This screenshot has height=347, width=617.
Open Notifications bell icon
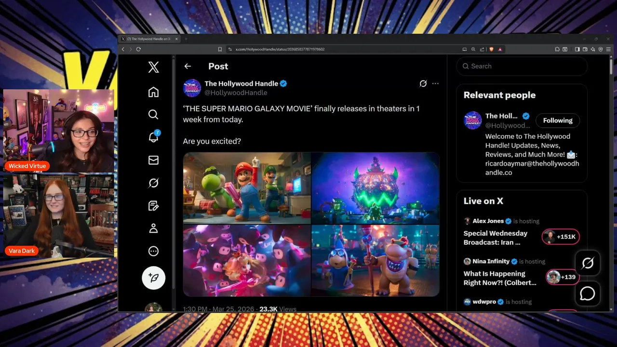point(153,137)
